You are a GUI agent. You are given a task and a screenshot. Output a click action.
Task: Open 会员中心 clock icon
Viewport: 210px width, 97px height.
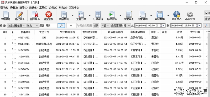coord(176,14)
